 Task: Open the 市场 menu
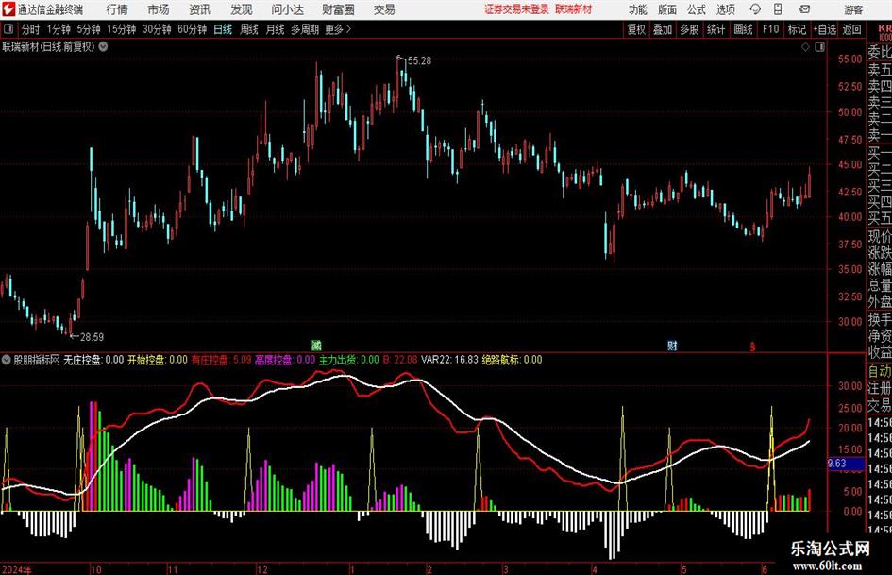pos(159,9)
